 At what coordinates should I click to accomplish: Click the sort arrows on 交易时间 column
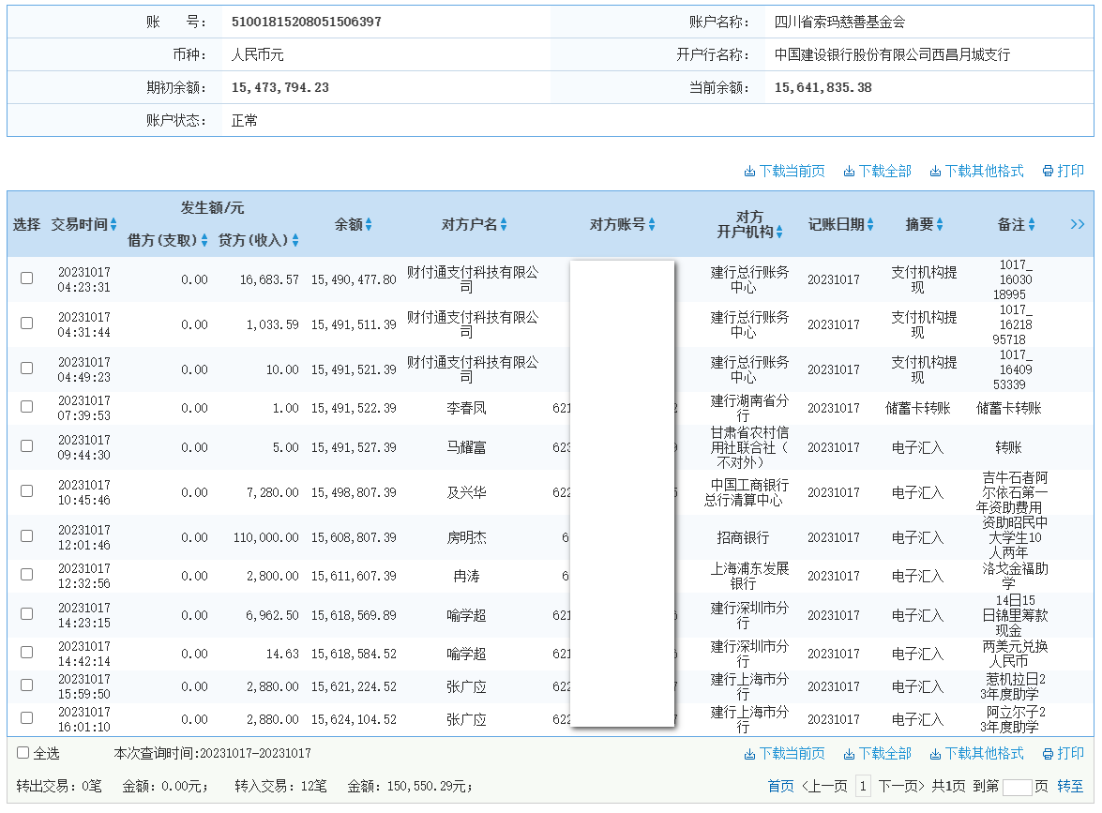pos(113,223)
